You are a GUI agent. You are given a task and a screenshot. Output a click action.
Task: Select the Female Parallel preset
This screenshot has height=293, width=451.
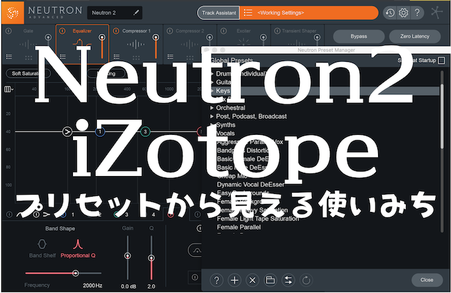[x=239, y=227]
